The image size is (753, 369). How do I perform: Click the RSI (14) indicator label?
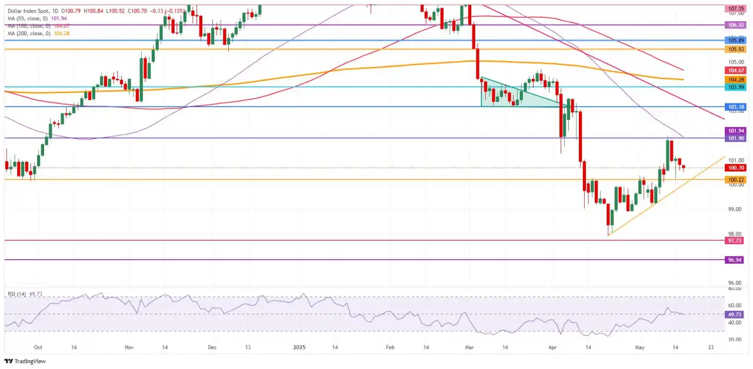[17, 292]
